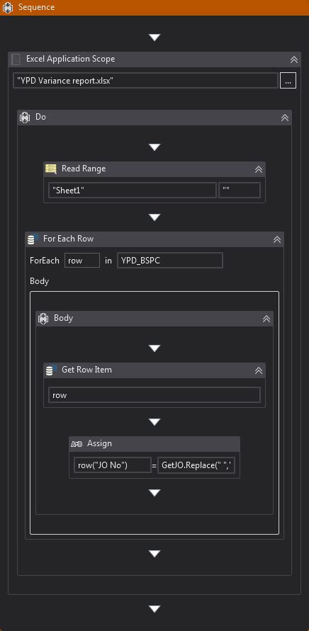Click the Assign activity A+B icon
Image resolution: width=309 pixels, height=631 pixels.
tap(77, 444)
